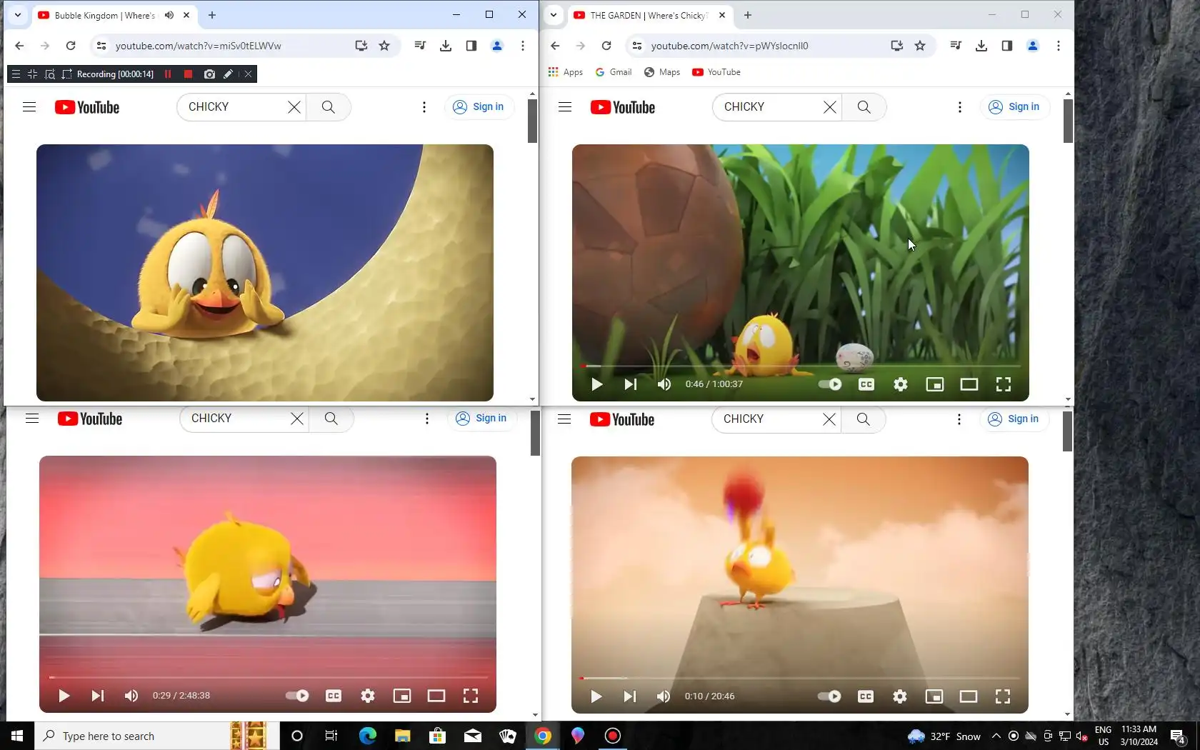Open media controls in THE GARDEN window toolbar
The image size is (1200, 750).
point(956,46)
